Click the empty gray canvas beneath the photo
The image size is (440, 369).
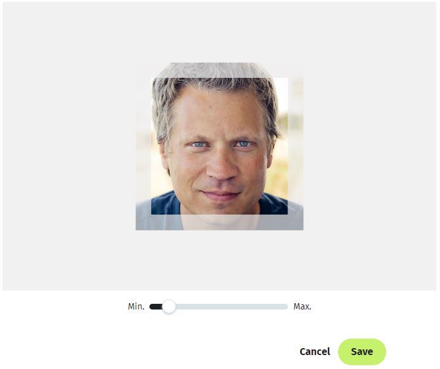click(x=220, y=260)
